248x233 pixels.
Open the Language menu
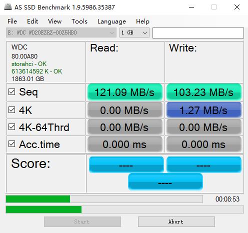pos(111,21)
